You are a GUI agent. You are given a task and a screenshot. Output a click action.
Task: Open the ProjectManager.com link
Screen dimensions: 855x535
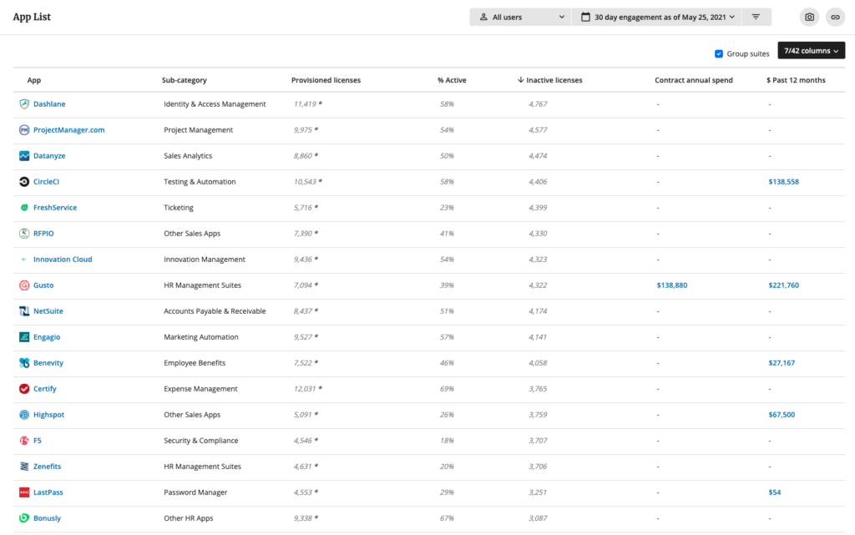68,129
